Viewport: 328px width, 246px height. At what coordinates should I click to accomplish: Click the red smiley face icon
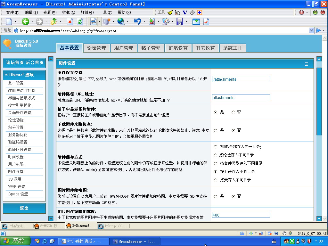pyautogui.click(x=301, y=12)
